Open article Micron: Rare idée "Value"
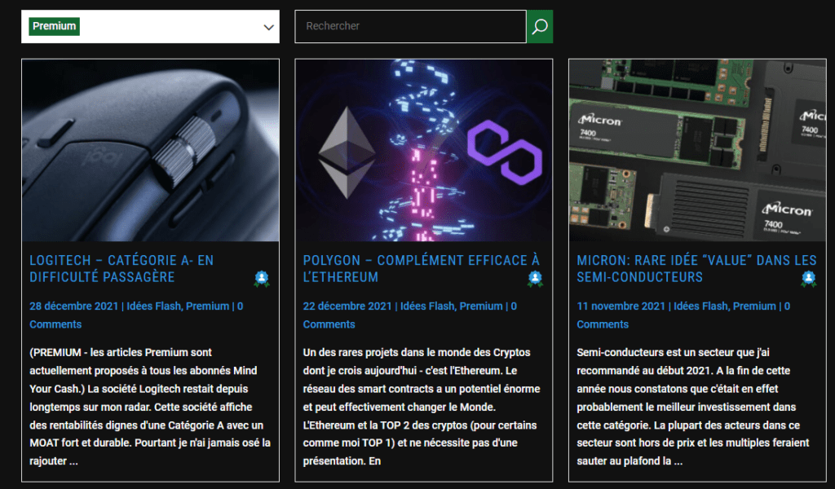835x489 pixels. (696, 269)
